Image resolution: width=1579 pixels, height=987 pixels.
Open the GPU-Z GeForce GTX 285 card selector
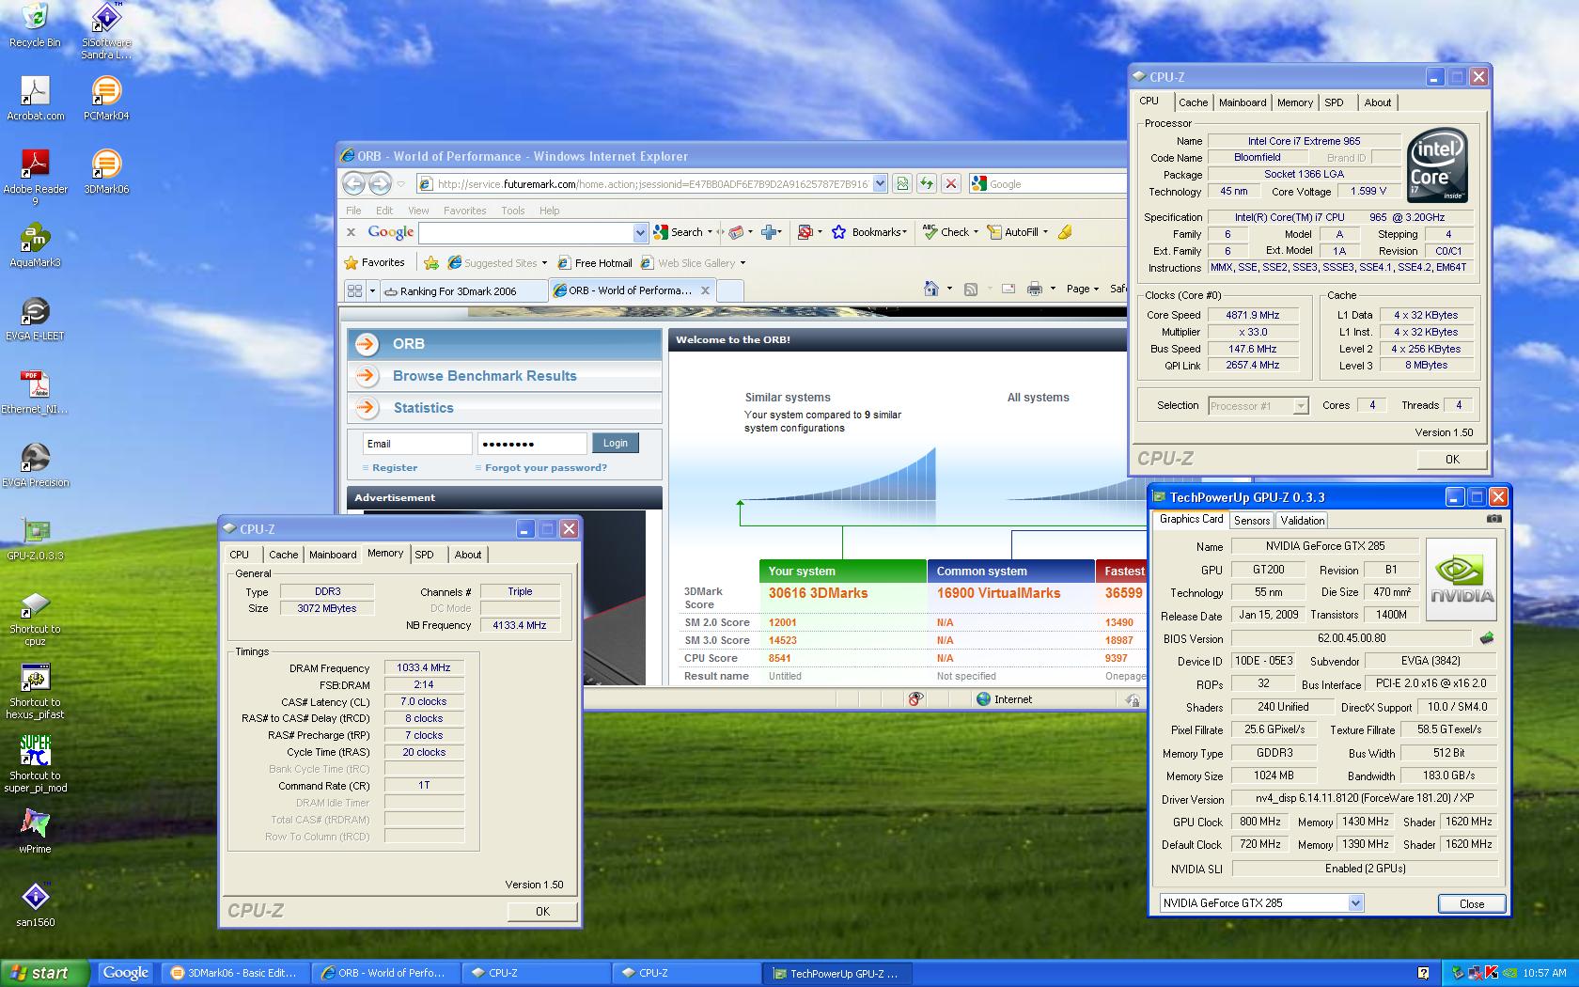(1355, 903)
